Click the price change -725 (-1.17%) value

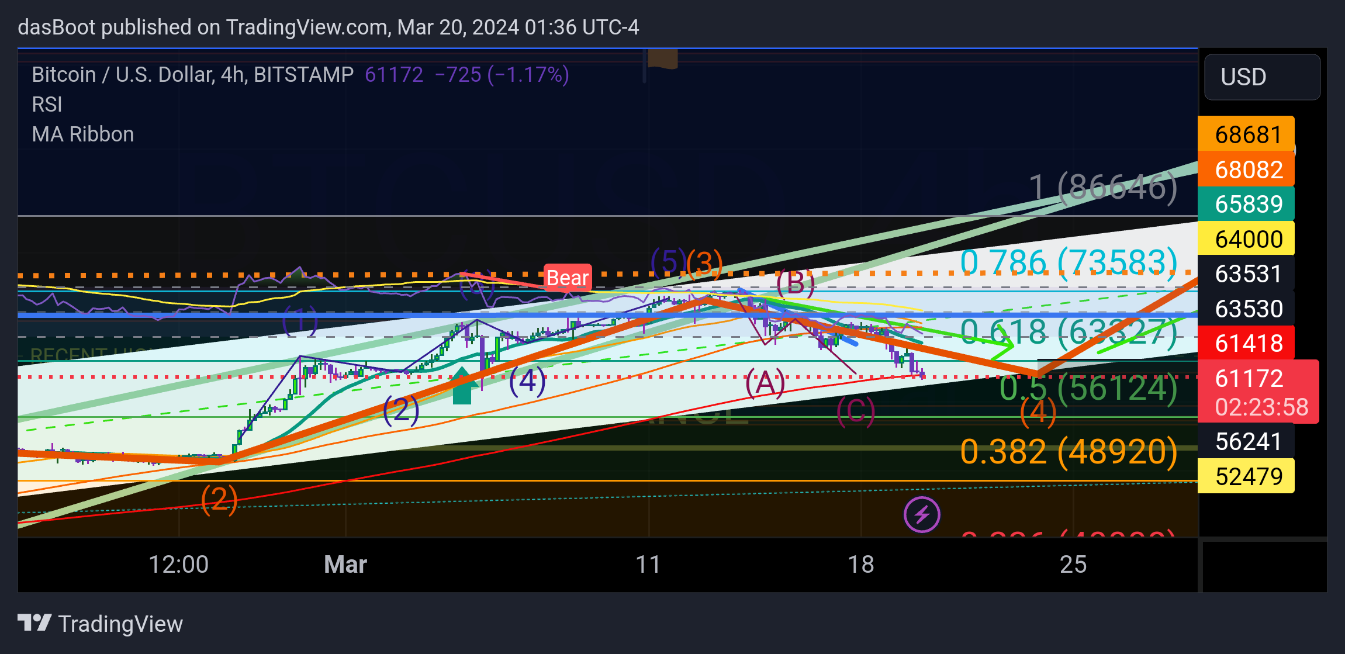[502, 74]
